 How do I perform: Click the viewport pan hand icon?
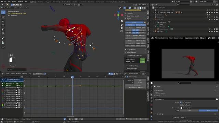click(121, 25)
